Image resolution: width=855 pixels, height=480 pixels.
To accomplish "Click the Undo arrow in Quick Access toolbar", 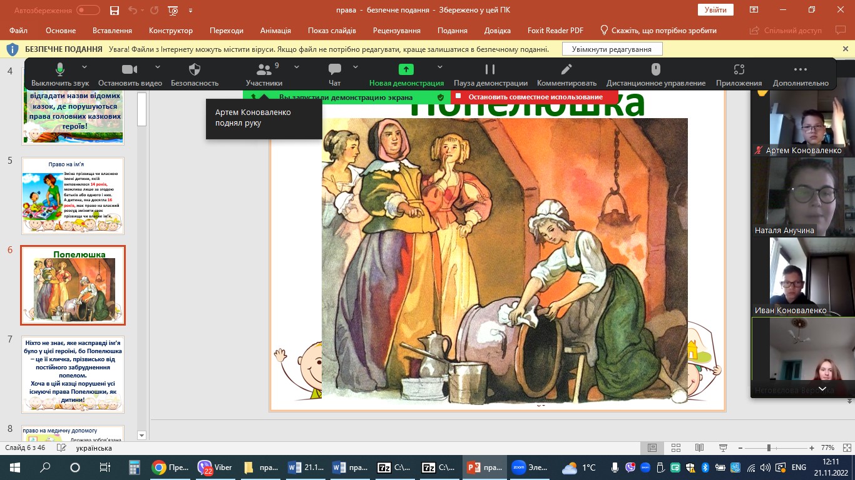I will (132, 10).
